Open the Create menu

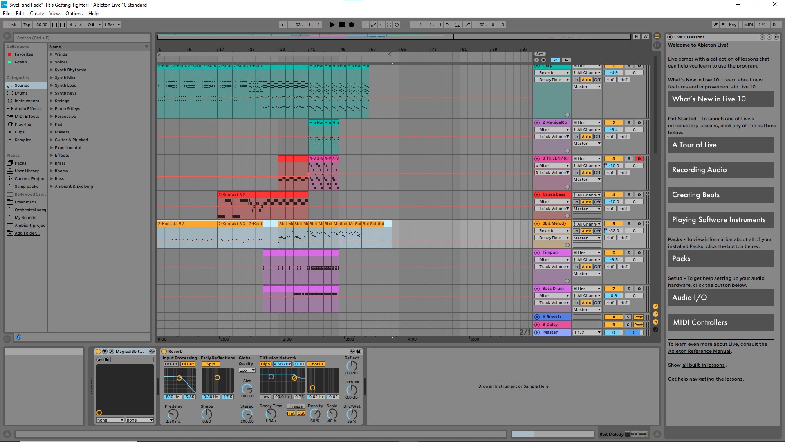[x=37, y=14]
